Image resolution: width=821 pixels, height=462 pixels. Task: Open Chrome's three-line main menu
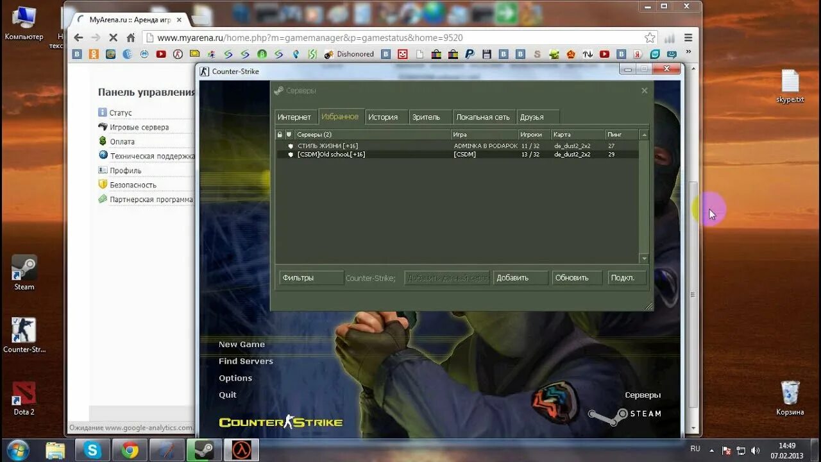point(688,38)
